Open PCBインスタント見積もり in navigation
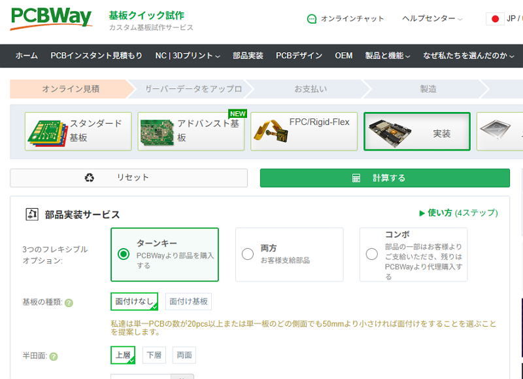 (96, 56)
